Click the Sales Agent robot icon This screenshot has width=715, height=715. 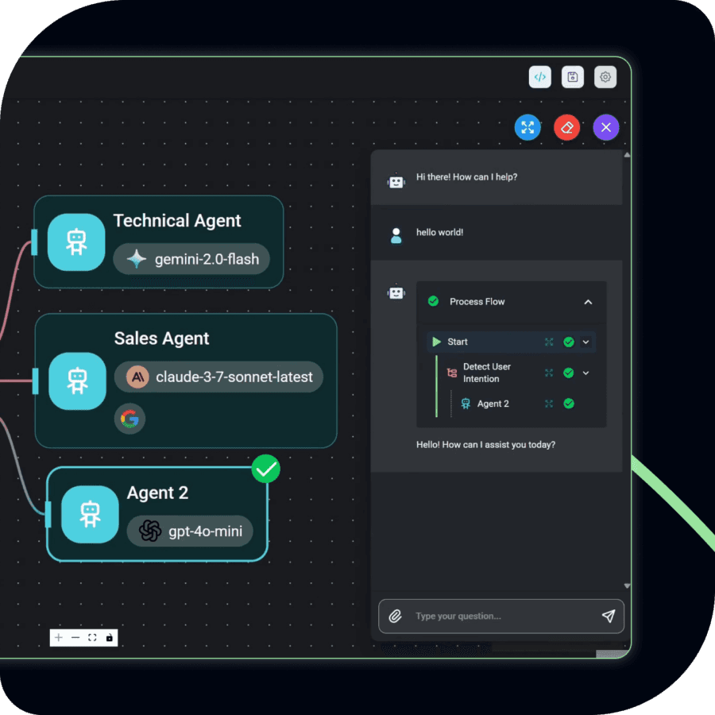coord(78,381)
